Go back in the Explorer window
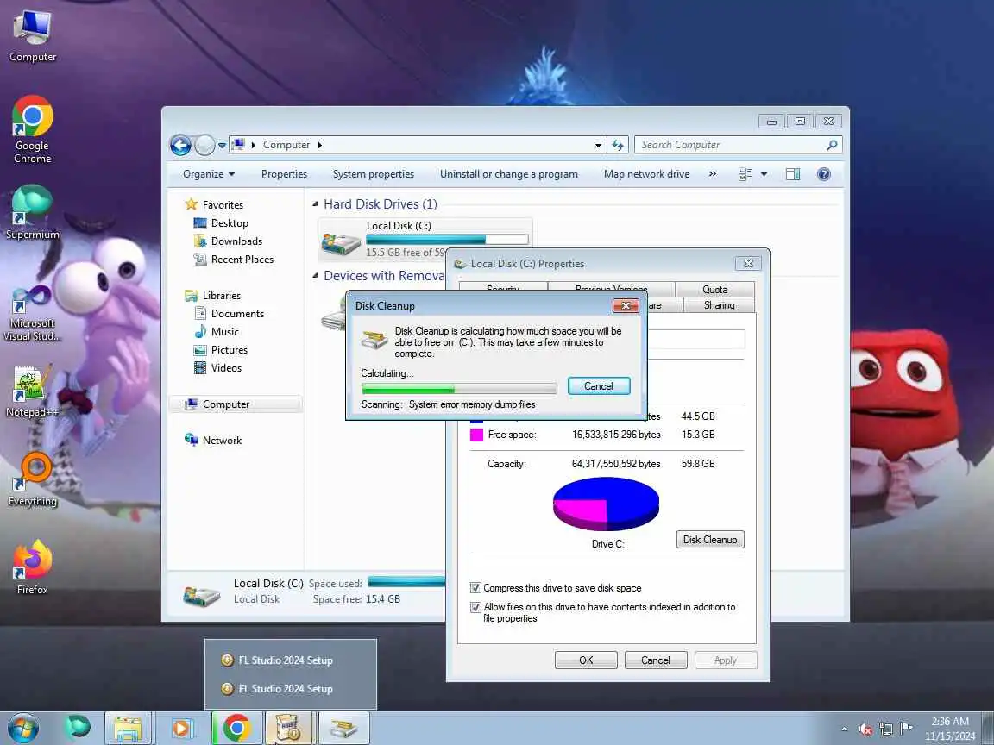Viewport: 994px width, 745px height. coord(180,145)
